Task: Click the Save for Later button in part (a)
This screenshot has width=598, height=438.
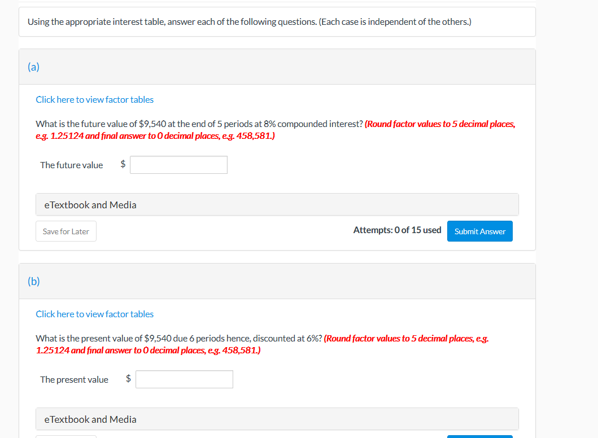Action: pyautogui.click(x=66, y=231)
